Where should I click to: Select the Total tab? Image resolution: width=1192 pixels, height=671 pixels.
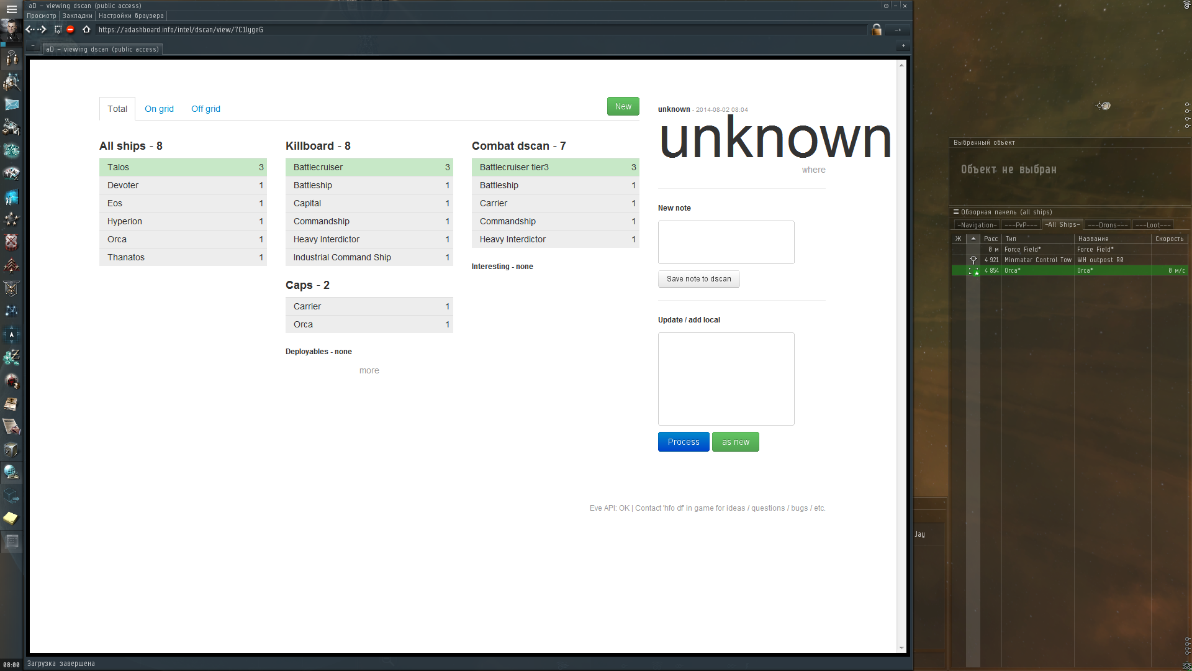pyautogui.click(x=117, y=109)
